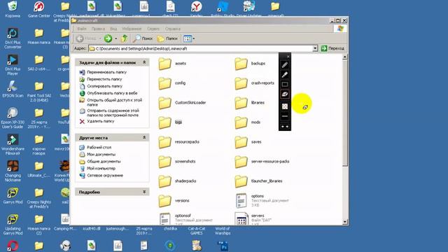Open the Help menu
This screenshot has height=252, width=448.
[x=173, y=29]
